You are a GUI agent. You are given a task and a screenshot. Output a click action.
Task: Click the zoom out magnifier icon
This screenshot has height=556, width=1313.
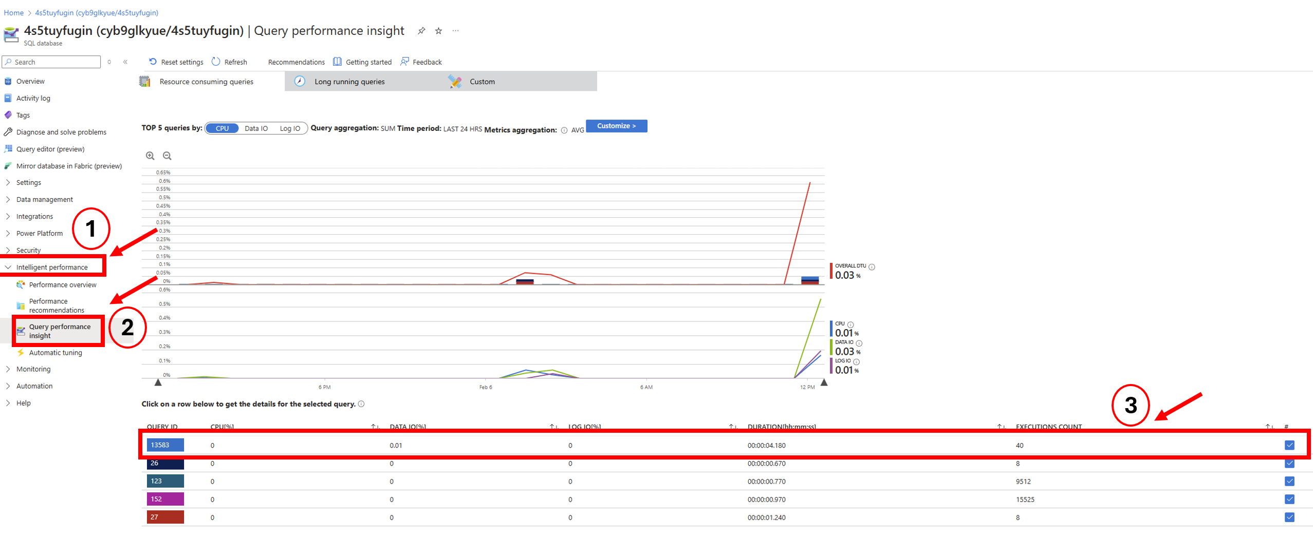tap(167, 156)
